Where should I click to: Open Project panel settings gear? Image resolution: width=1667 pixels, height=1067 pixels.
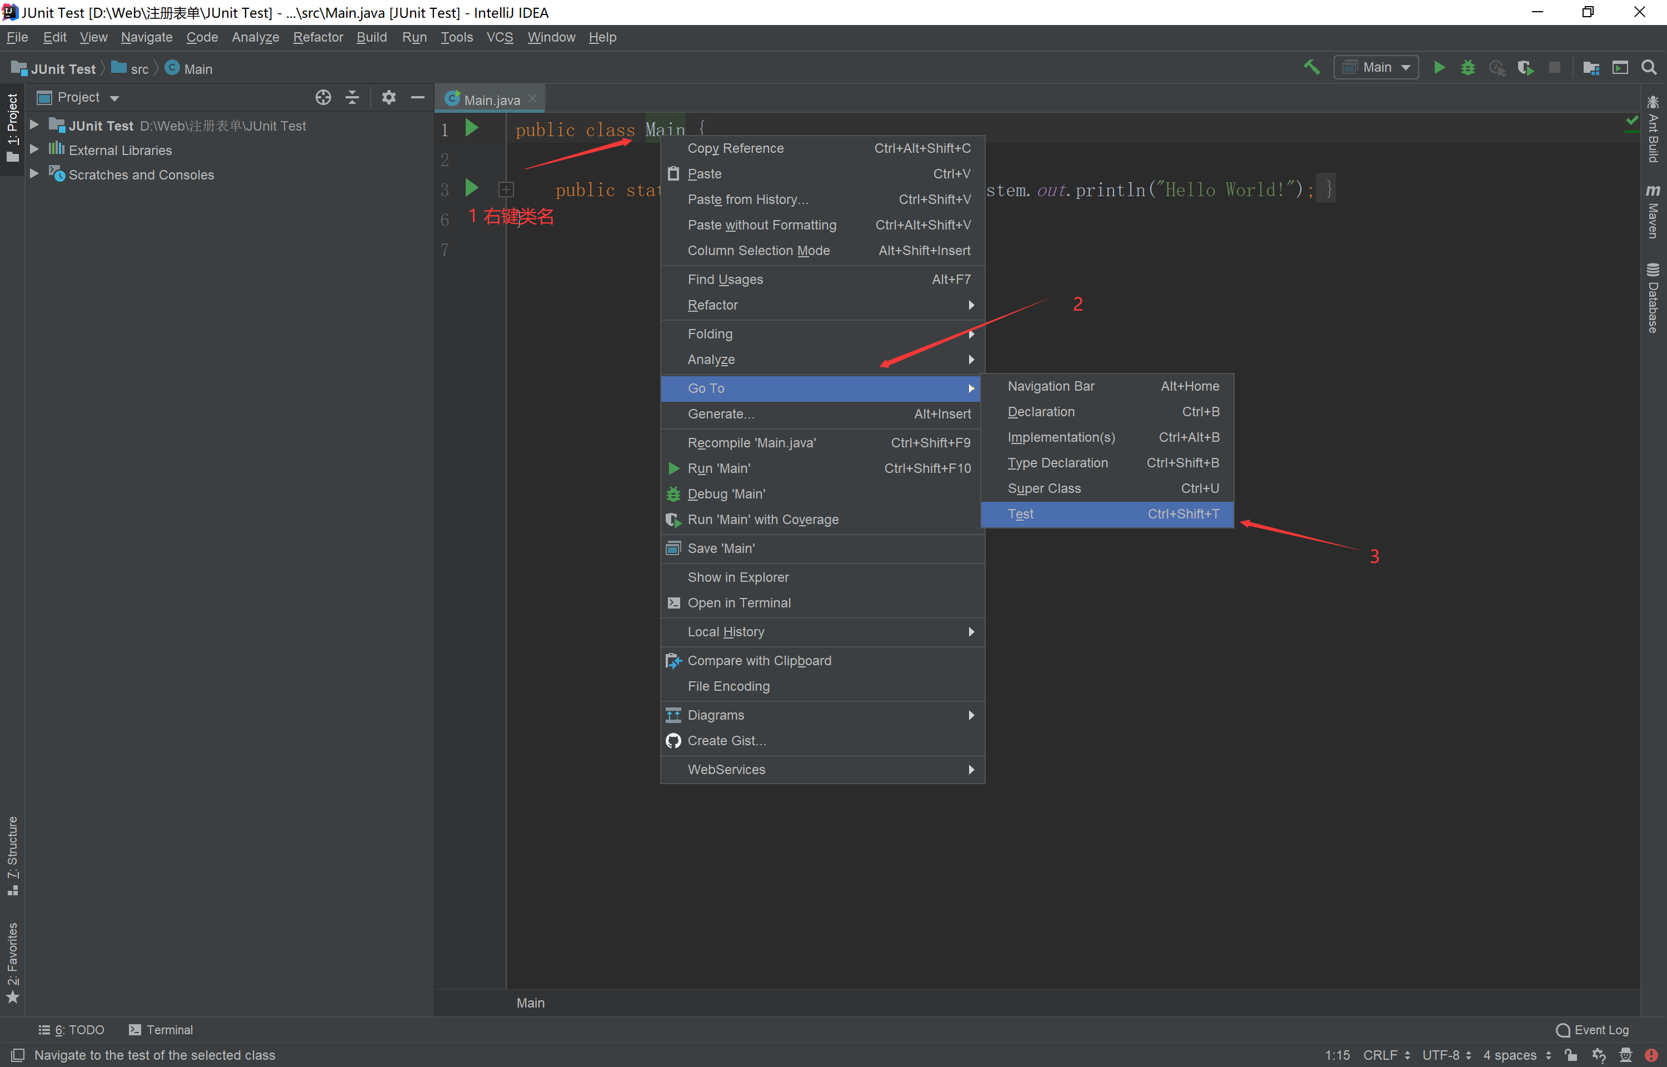[x=388, y=98]
